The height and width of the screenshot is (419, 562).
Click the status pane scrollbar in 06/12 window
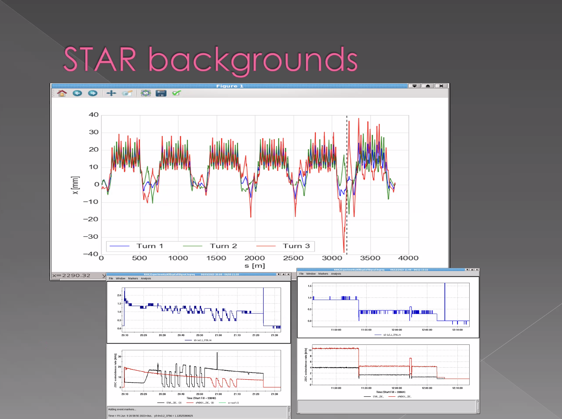tap(478, 406)
